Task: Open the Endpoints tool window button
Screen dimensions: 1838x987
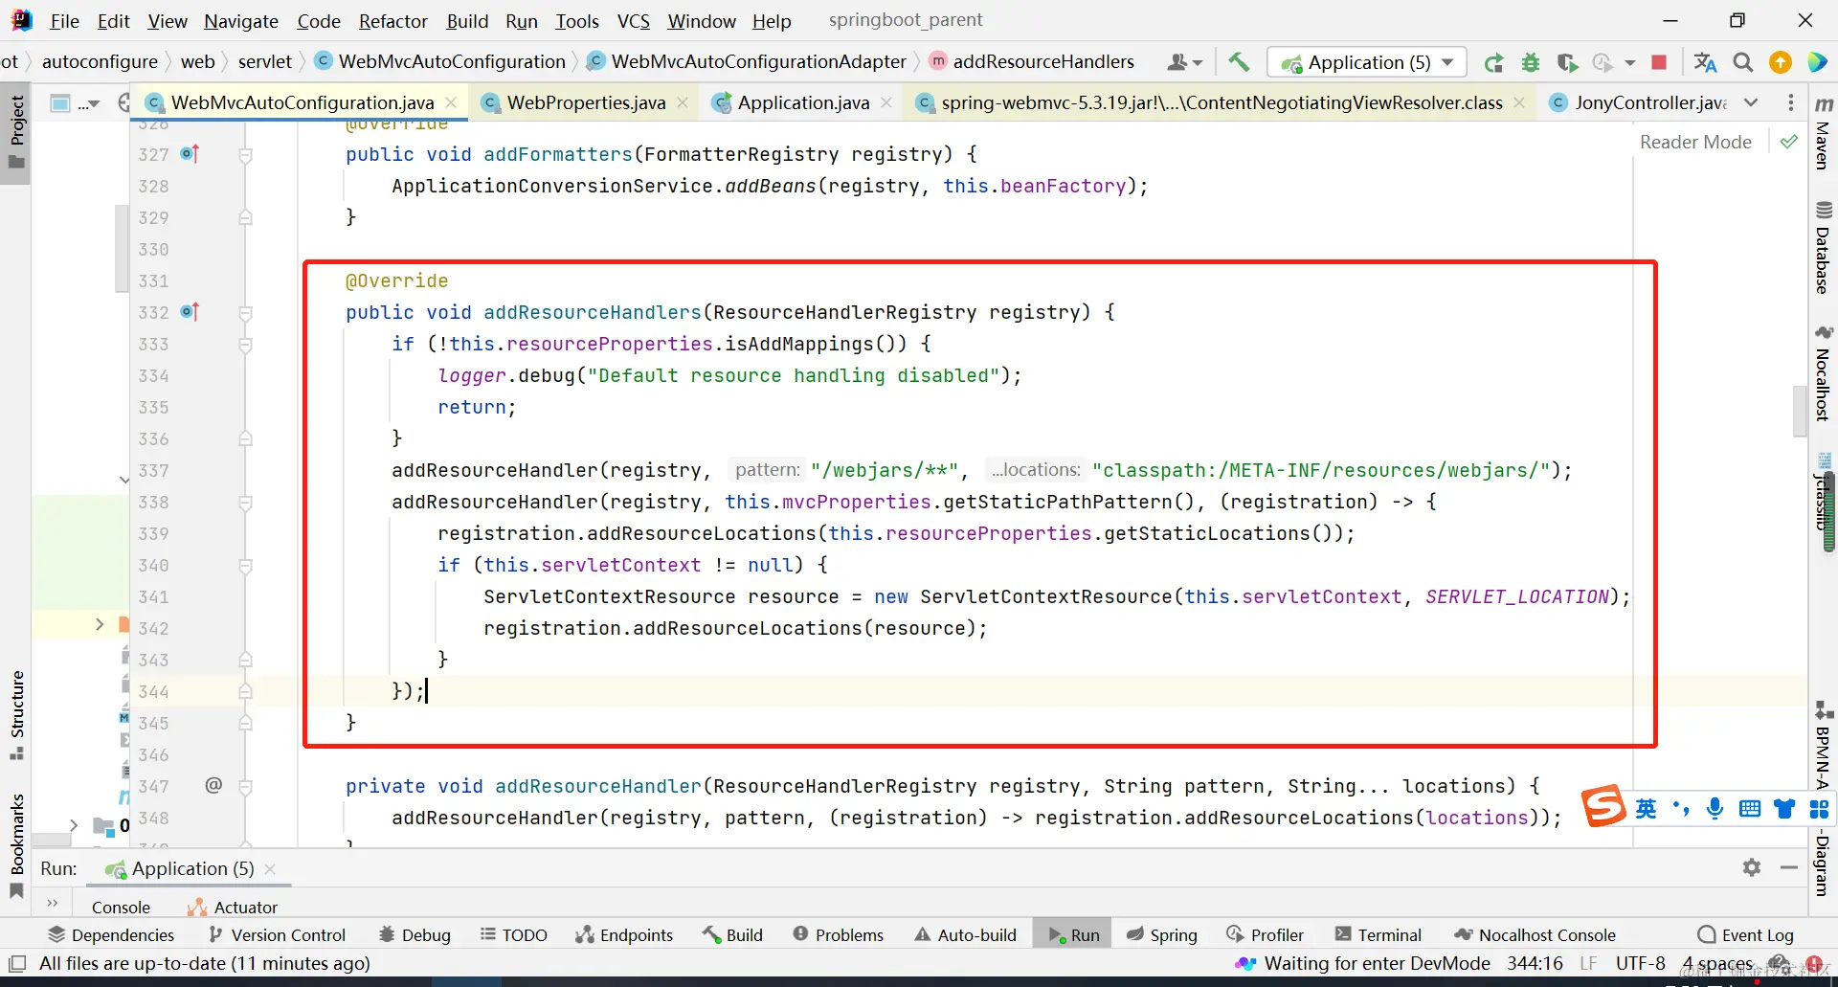Action: point(624,935)
